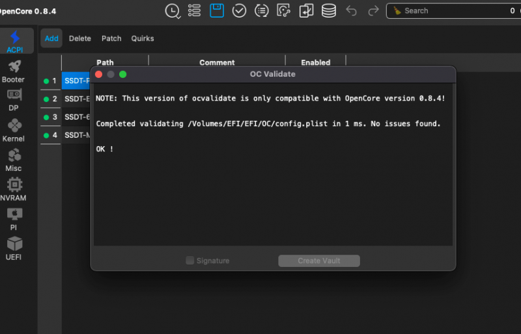This screenshot has height=334, width=521.
Task: Switch to the Quirks tab
Action: pyautogui.click(x=143, y=38)
